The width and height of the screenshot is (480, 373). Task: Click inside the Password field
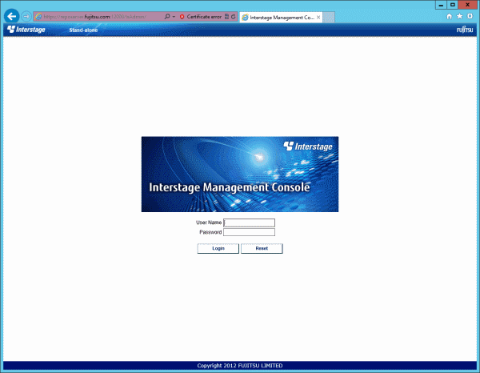249,232
